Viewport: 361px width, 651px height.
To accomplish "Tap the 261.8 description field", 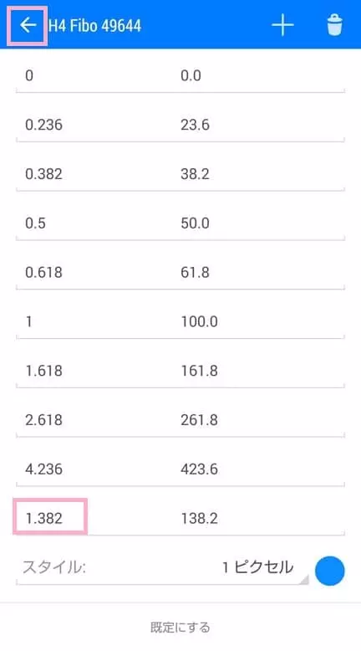I will [262, 420].
